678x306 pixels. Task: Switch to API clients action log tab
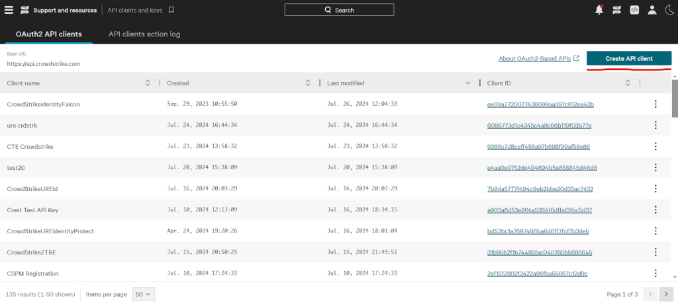[144, 34]
